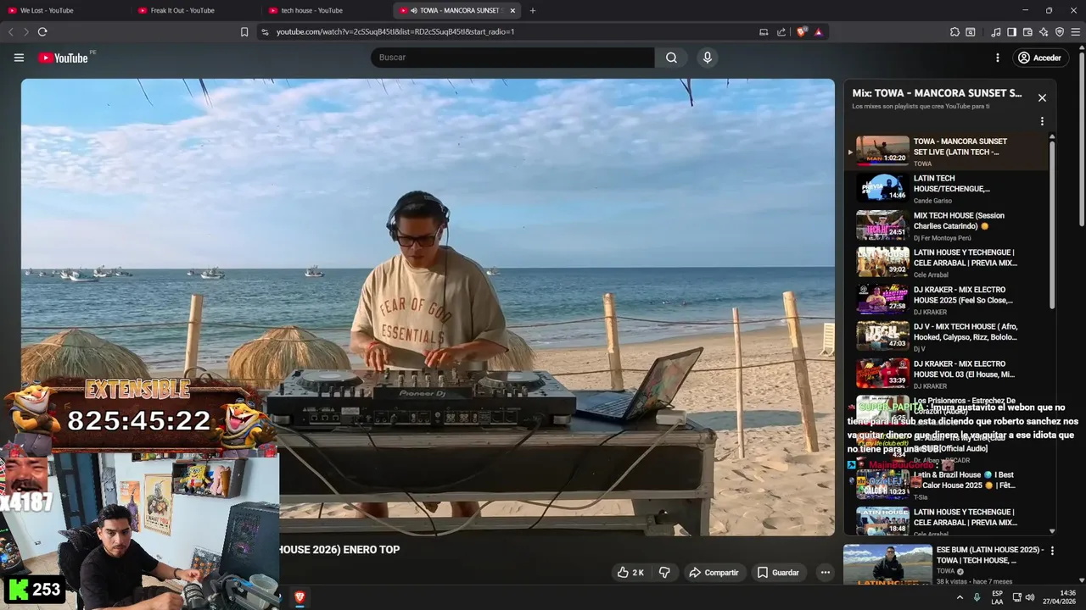Click the TOWA channel name under ESE BUM
Screen dimensions: 1086x610
pos(945,571)
